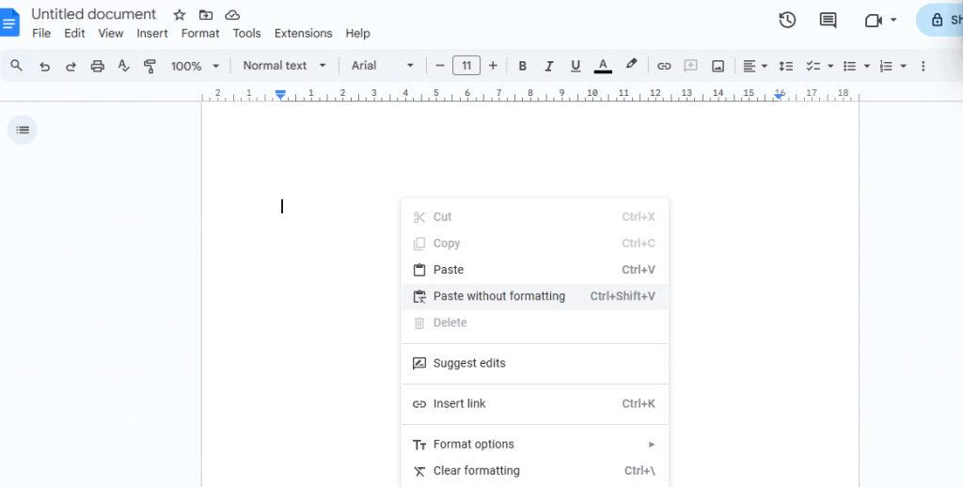Increase font size with plus button
This screenshot has height=487, width=963.
(x=493, y=66)
